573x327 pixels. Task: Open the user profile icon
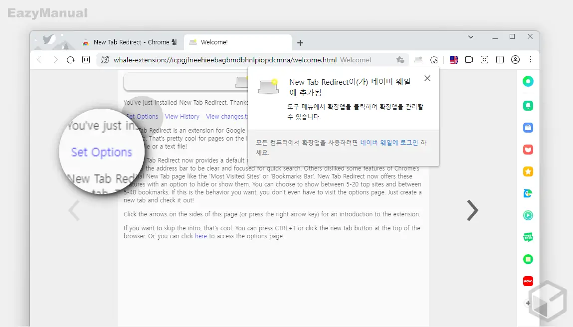(x=515, y=60)
